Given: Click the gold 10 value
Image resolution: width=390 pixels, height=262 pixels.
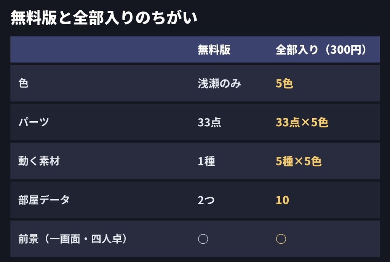Looking at the screenshot, I should click(282, 200).
